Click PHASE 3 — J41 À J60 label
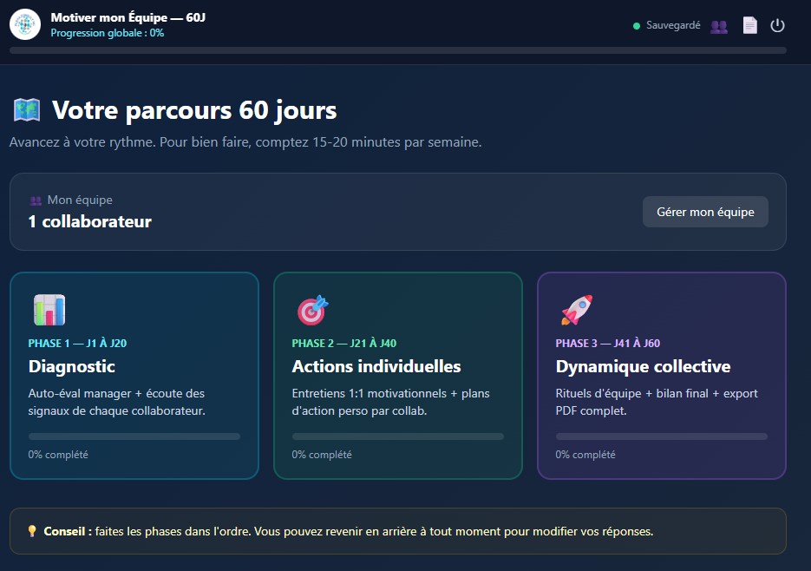Viewport: 811px width, 571px height. click(608, 344)
